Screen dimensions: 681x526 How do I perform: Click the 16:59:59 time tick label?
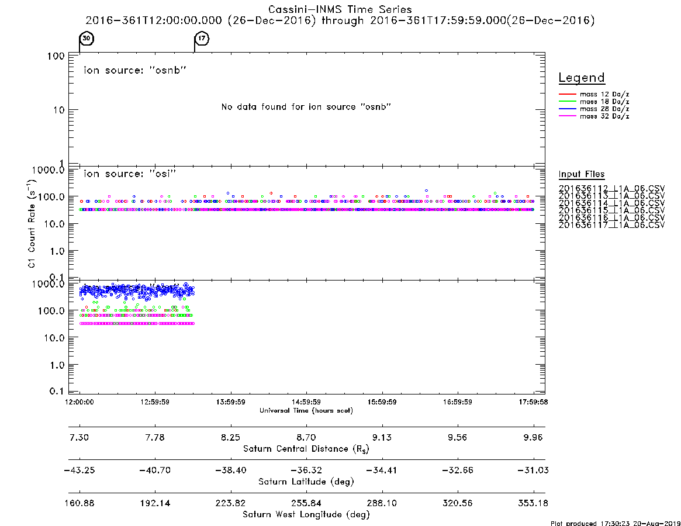(457, 402)
